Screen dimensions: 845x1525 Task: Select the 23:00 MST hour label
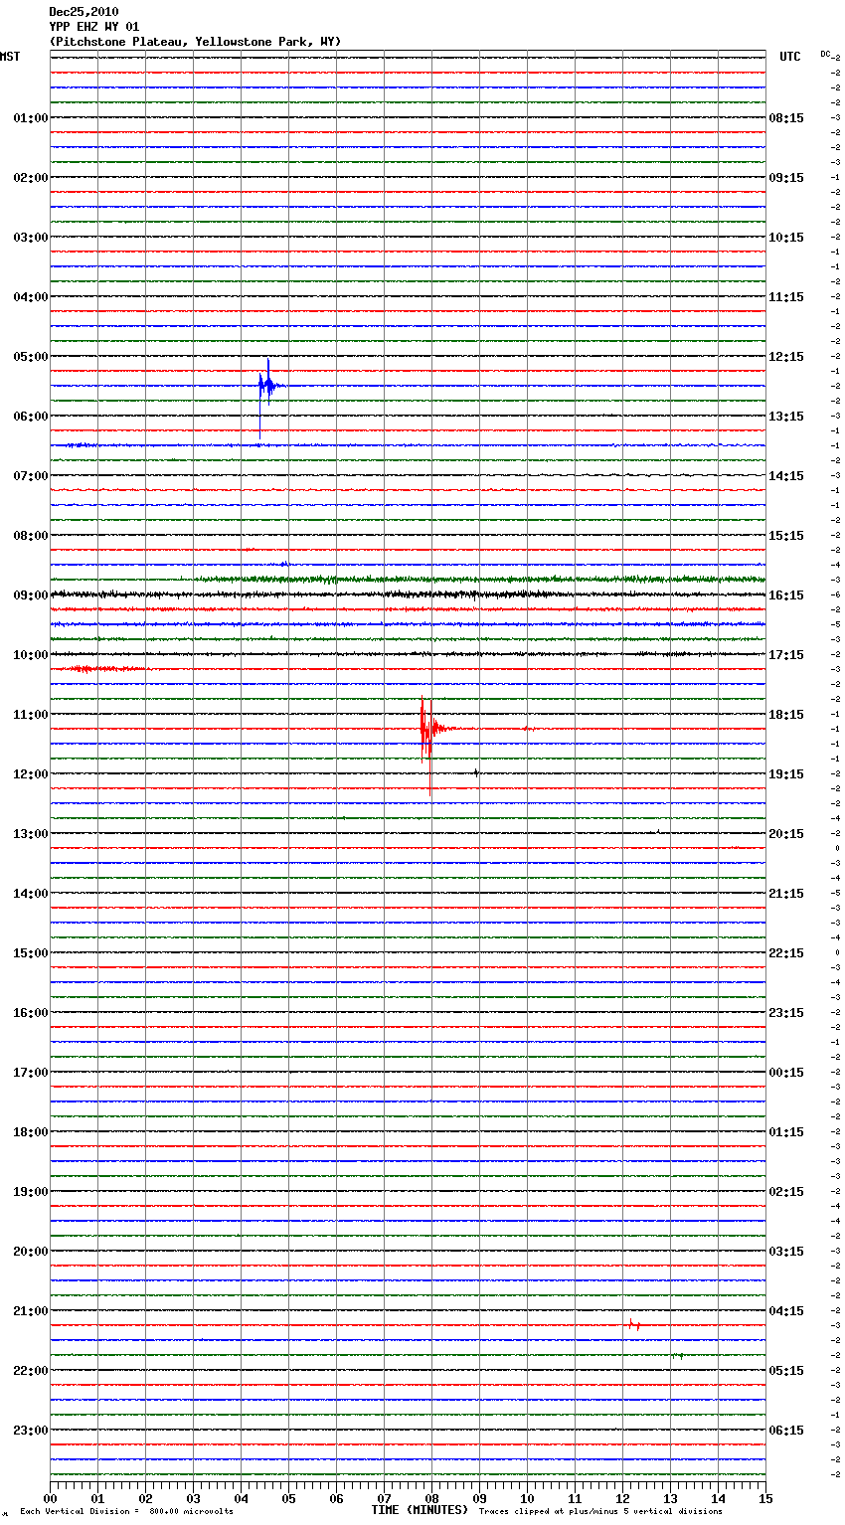click(31, 1431)
